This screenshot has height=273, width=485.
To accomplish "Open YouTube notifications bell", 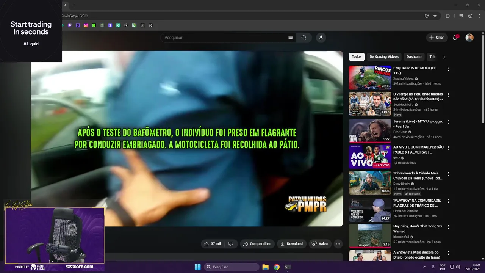I will click(455, 38).
